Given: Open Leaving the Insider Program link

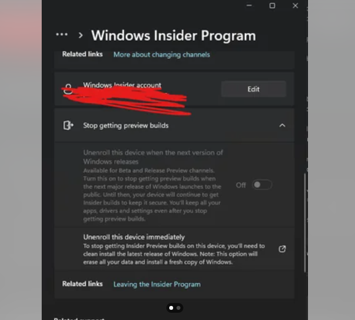Looking at the screenshot, I should pos(157,284).
